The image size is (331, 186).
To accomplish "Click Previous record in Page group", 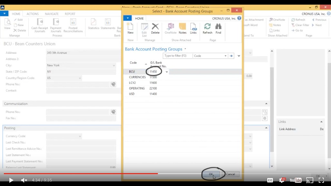I will click(x=319, y=20).
